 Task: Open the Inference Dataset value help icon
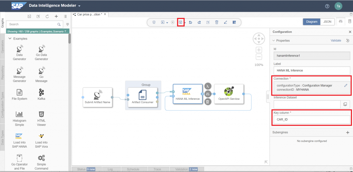point(345,104)
